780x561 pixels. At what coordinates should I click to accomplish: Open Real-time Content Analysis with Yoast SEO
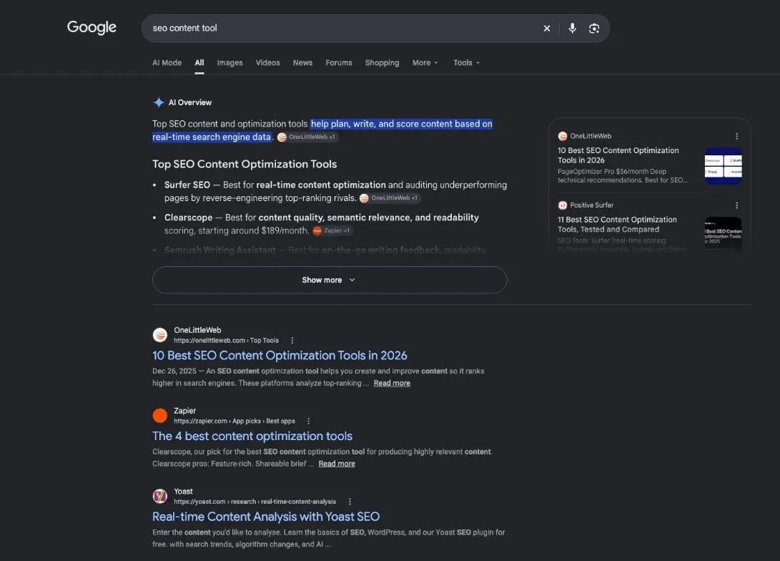point(266,517)
